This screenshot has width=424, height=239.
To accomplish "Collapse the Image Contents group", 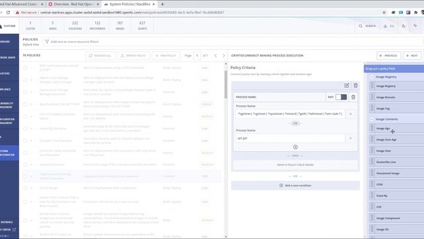I will pyautogui.click(x=372, y=119).
